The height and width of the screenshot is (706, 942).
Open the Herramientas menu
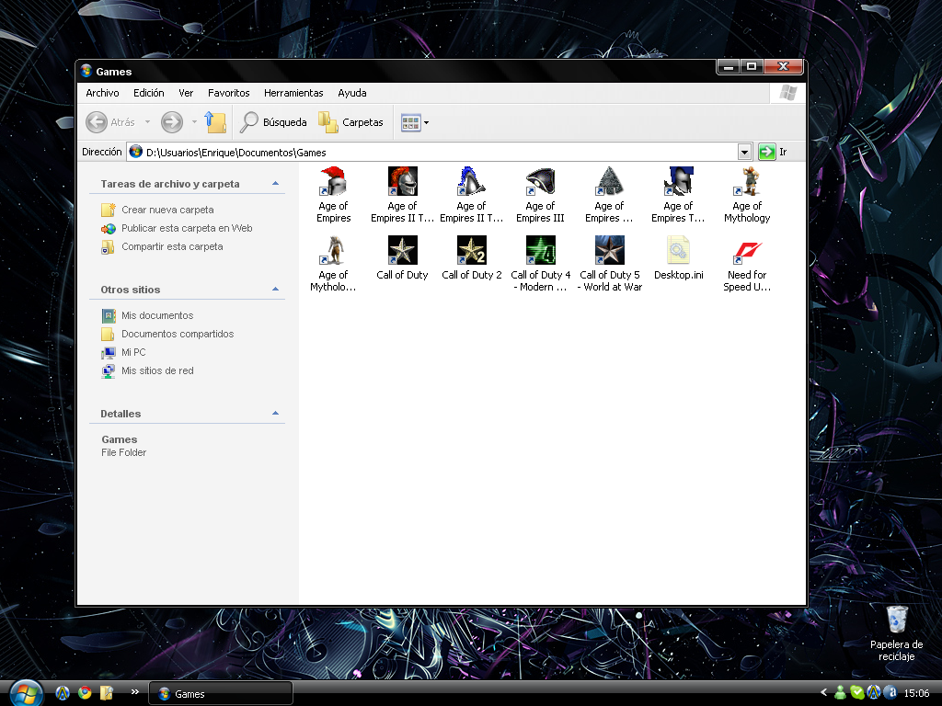[x=293, y=93]
